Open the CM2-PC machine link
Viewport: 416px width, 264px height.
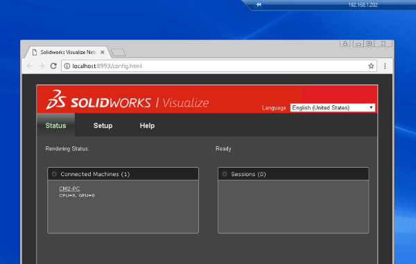tap(69, 188)
